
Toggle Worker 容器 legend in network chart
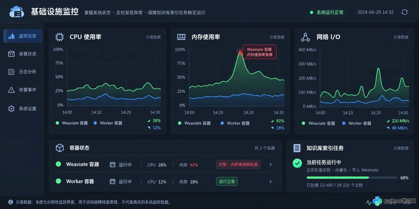point(357,123)
